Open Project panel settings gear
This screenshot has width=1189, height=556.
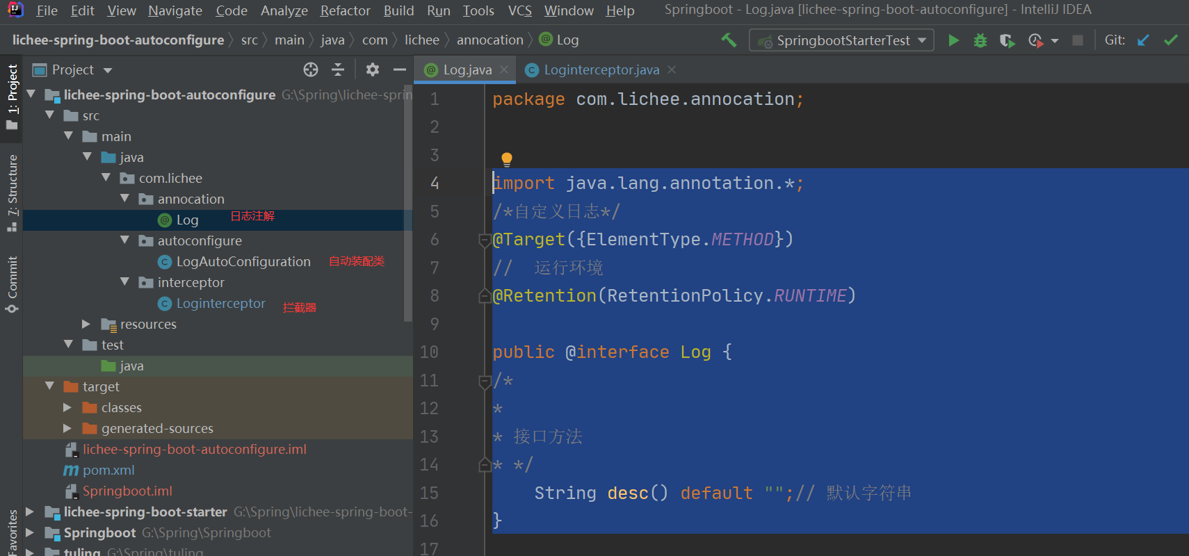point(373,69)
